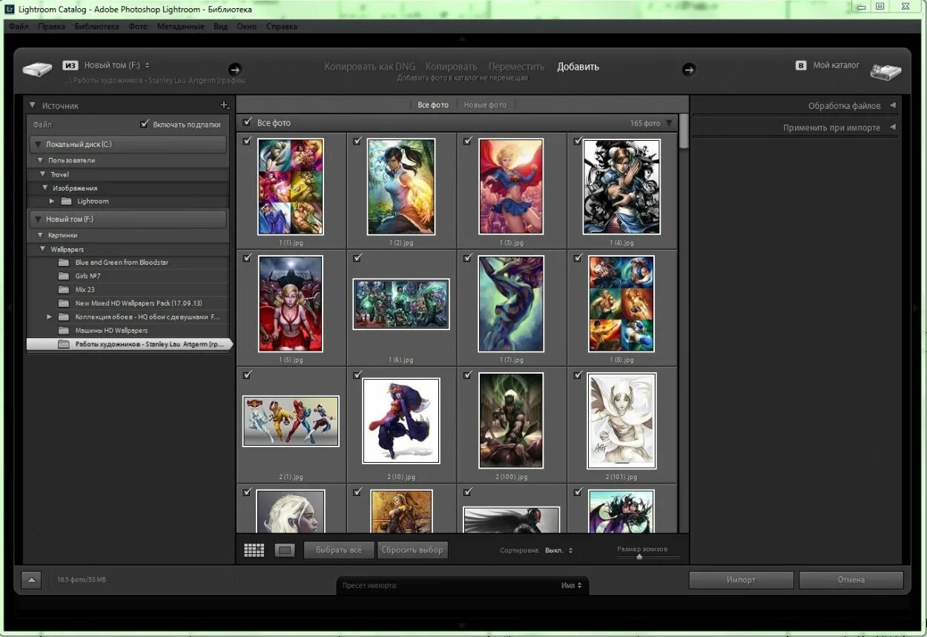The height and width of the screenshot is (637, 927).
Task: Select thumbnail 1 (7).jpg
Action: click(511, 303)
